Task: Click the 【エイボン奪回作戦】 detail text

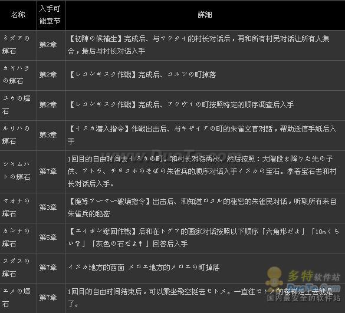Action: tap(102, 232)
